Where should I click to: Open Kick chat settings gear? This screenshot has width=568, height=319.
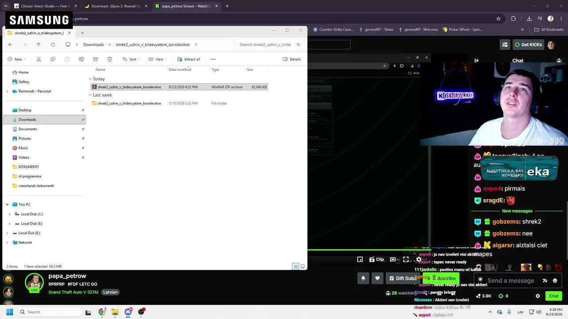(x=538, y=296)
